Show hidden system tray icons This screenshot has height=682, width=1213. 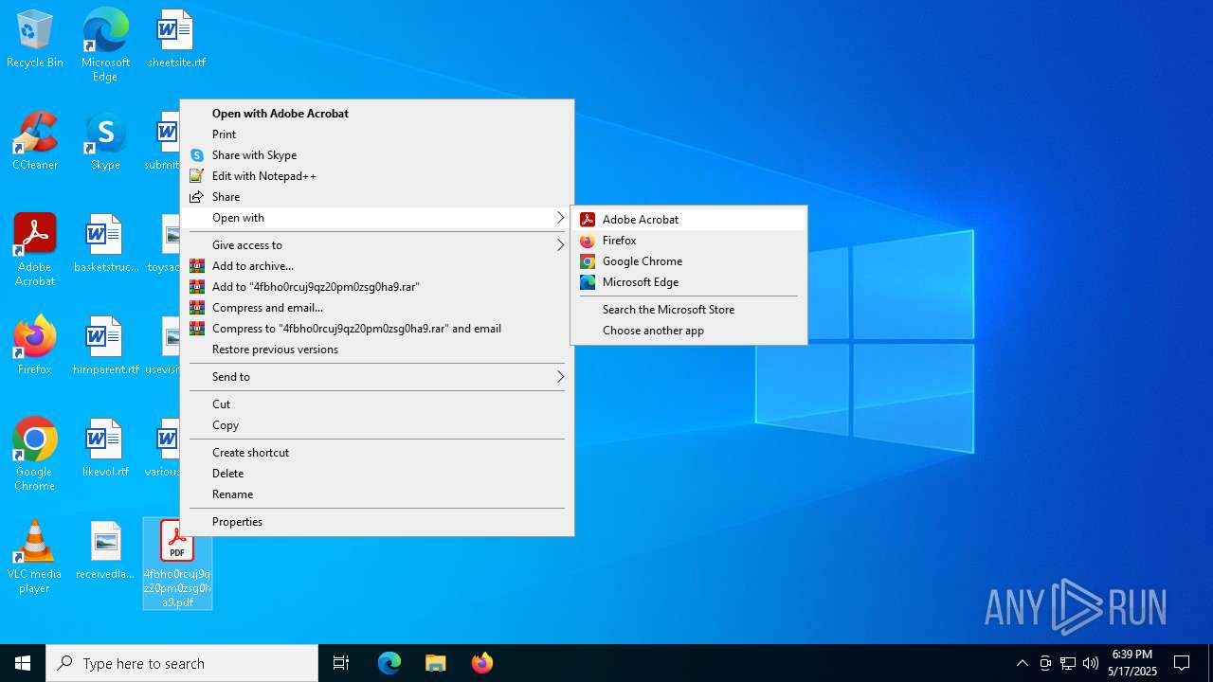[x=1022, y=663]
